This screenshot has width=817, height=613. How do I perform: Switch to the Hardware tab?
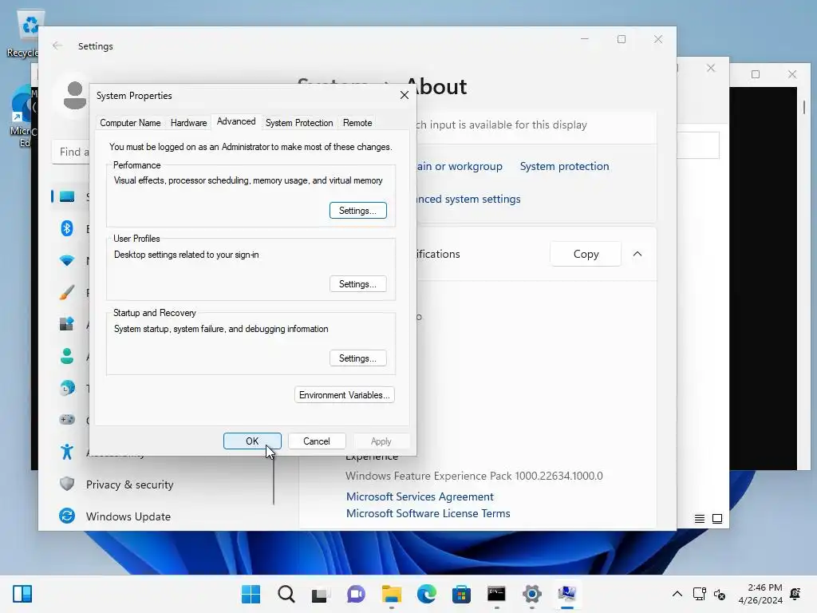coord(188,122)
